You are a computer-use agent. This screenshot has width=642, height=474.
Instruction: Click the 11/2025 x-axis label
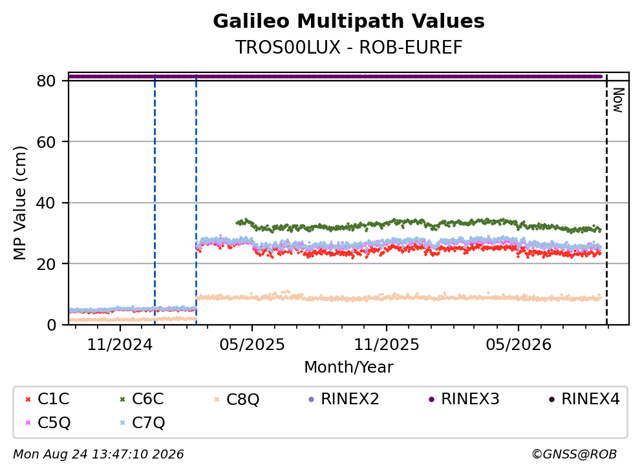point(387,345)
